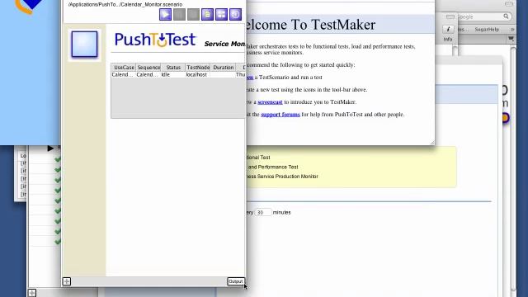Sort by the Sequence column header
Viewport: 528px width, 297px height.
(x=148, y=68)
